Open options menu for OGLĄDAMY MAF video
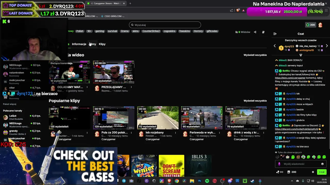330x185 pixels. click(87, 87)
